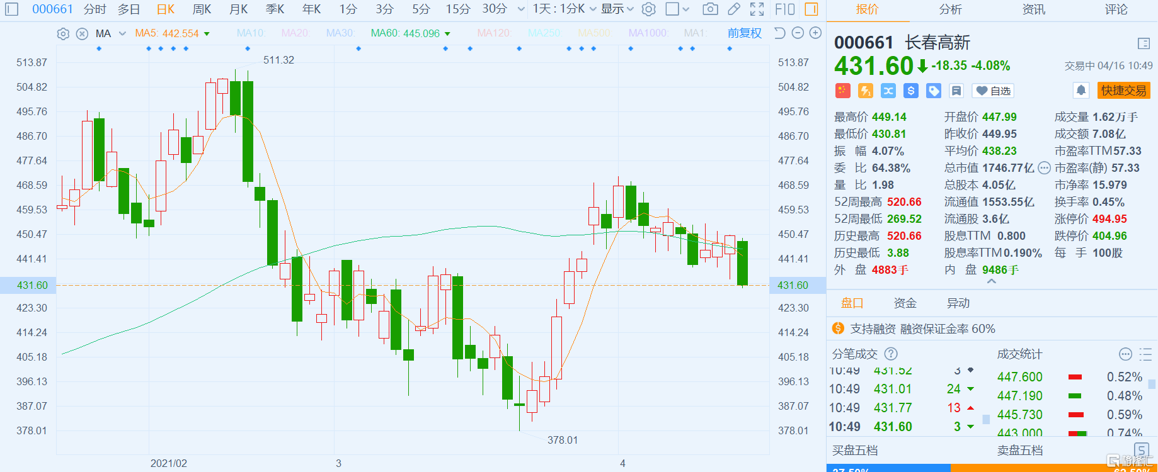The height and width of the screenshot is (472, 1158).
Task: Open the quote panel layout icon
Action: (x=1144, y=43)
